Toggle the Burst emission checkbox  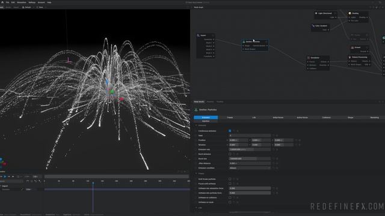pyautogui.click(x=230, y=154)
